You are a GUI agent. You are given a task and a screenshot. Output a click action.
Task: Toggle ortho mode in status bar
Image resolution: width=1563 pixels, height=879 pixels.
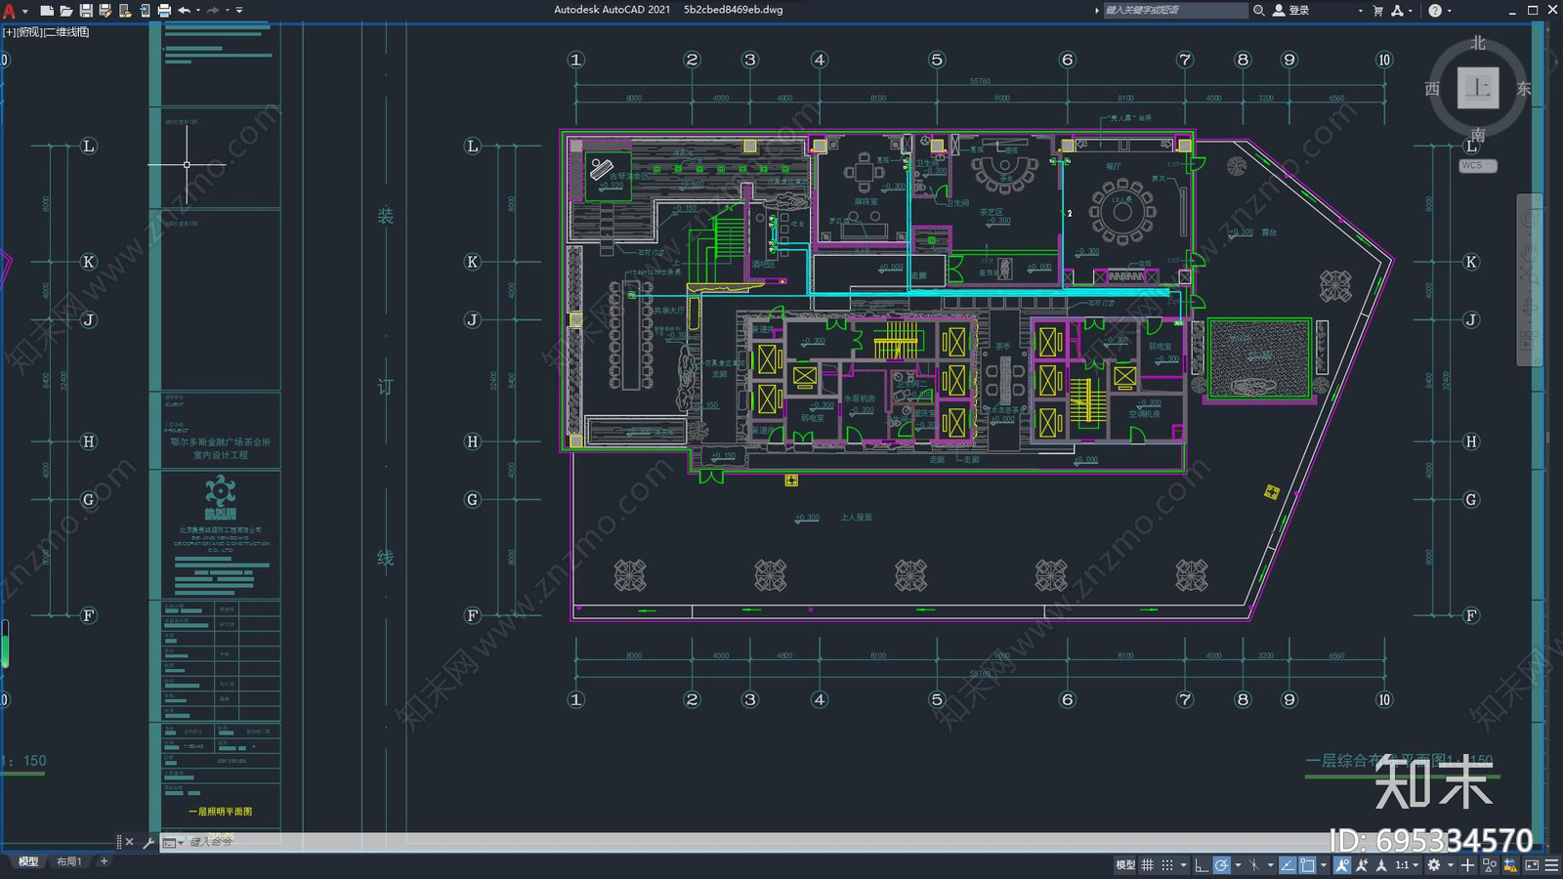[1202, 865]
